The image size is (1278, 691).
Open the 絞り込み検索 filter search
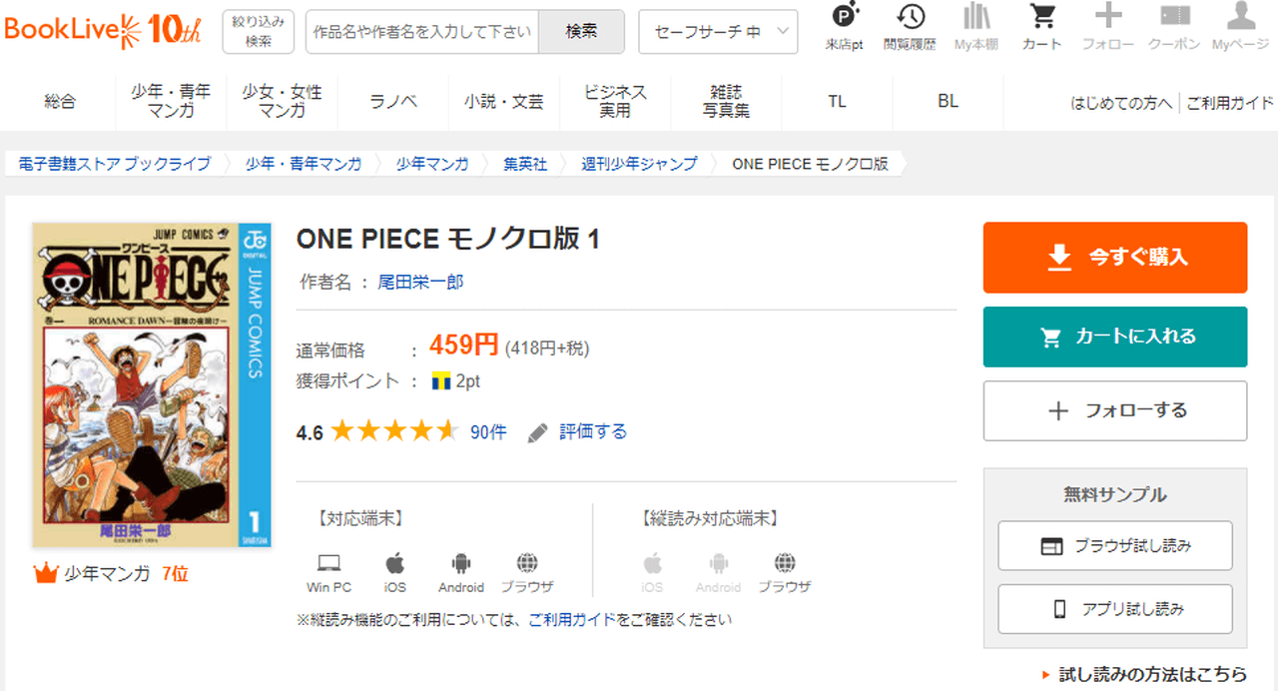258,32
